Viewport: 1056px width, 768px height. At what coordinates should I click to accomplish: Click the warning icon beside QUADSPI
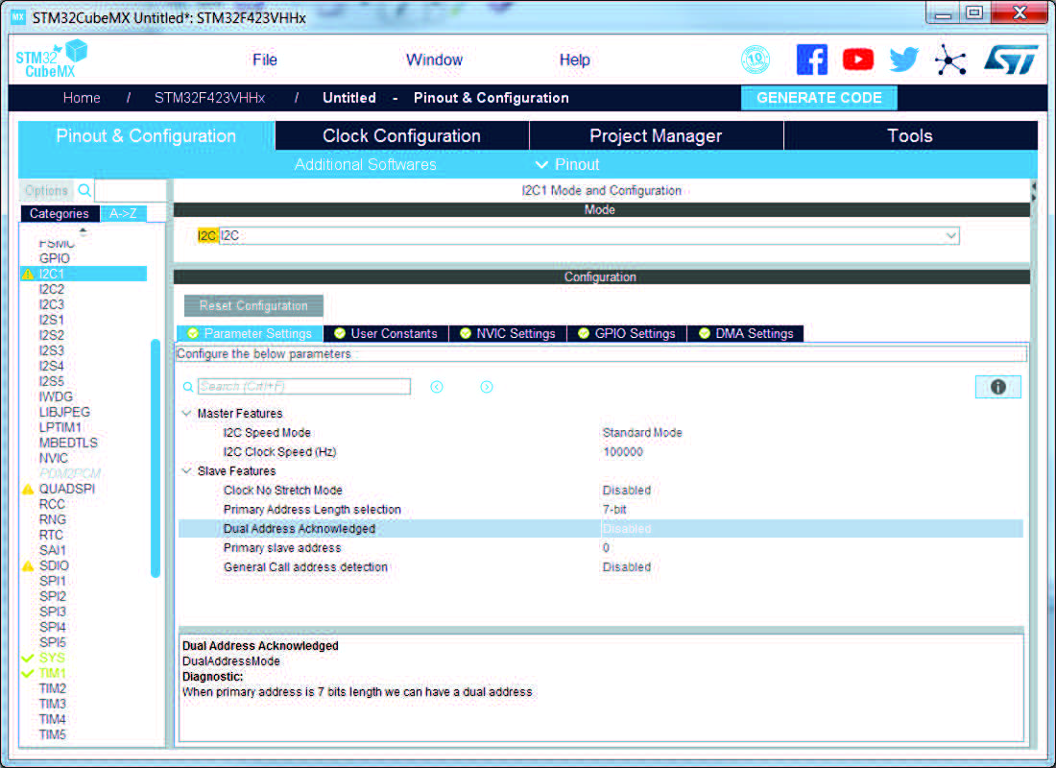[x=28, y=489]
